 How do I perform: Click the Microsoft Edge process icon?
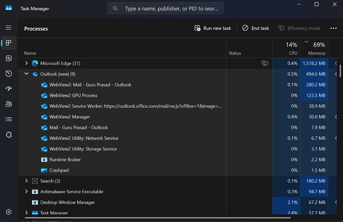pyautogui.click(x=35, y=63)
